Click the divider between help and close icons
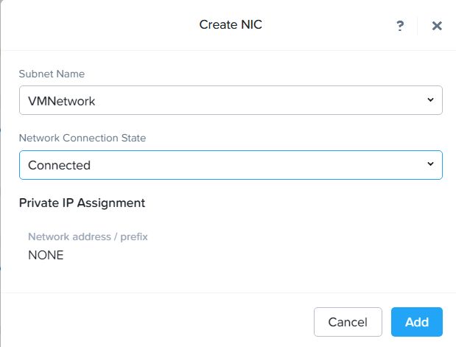The height and width of the screenshot is (347, 456). pyautogui.click(x=418, y=26)
